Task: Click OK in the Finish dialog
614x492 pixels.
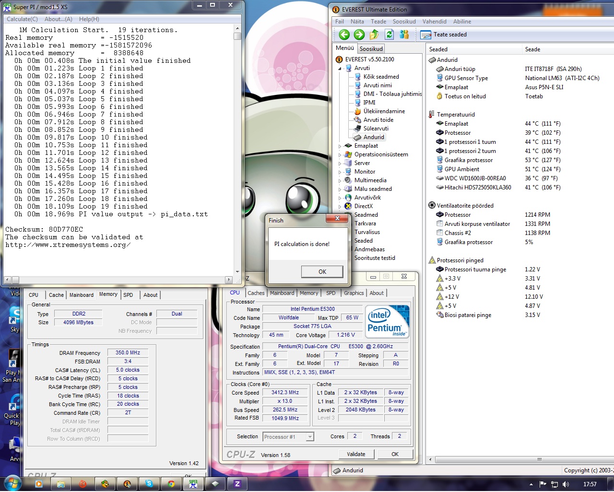Action: (322, 272)
